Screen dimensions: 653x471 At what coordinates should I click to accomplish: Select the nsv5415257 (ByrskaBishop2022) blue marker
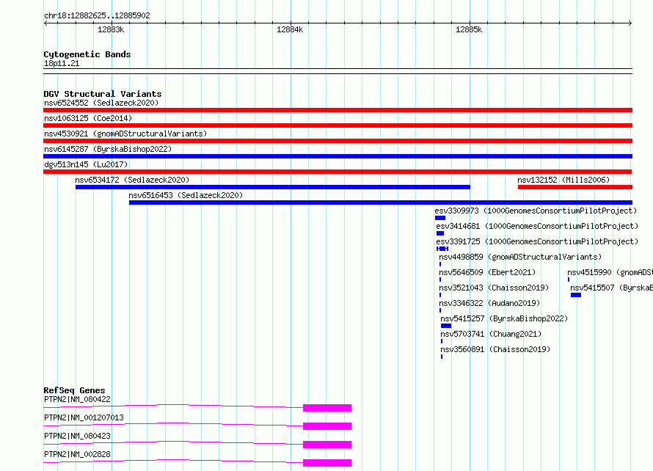[x=446, y=326]
